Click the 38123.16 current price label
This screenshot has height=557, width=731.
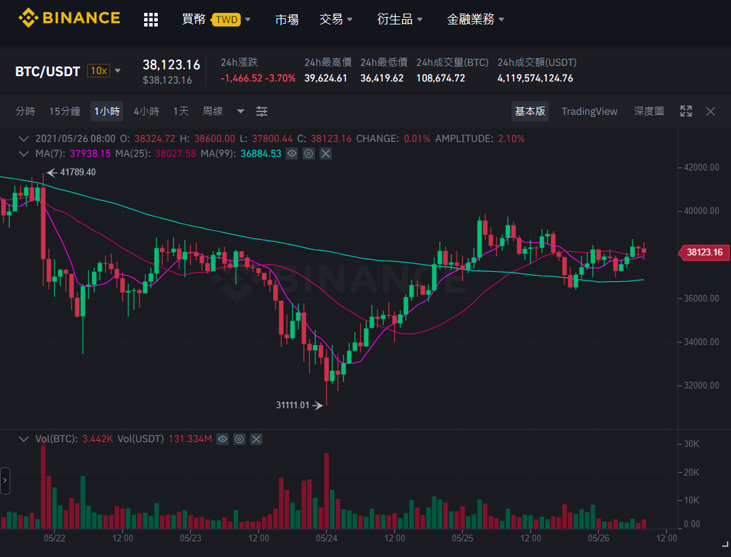[x=703, y=252]
